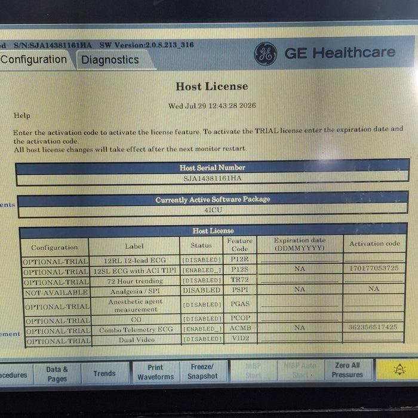Toggle DISABLED status of Dual Video
418x418 pixels.
(x=202, y=339)
